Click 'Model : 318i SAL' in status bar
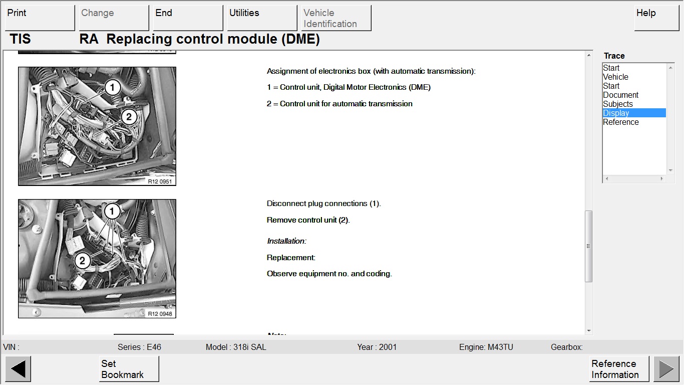 [x=236, y=347]
